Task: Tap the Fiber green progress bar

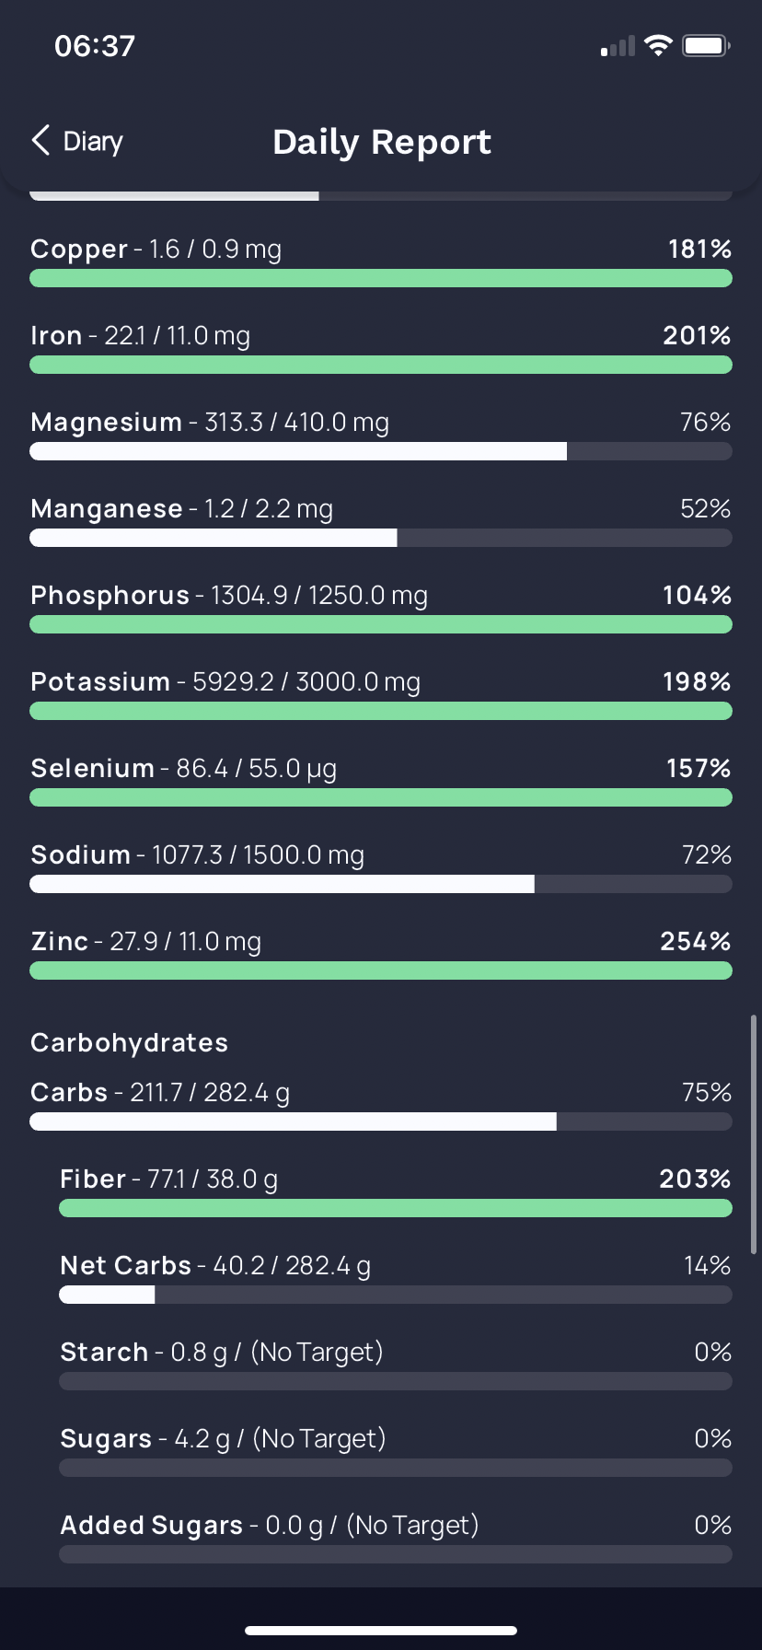Action: [x=396, y=1208]
